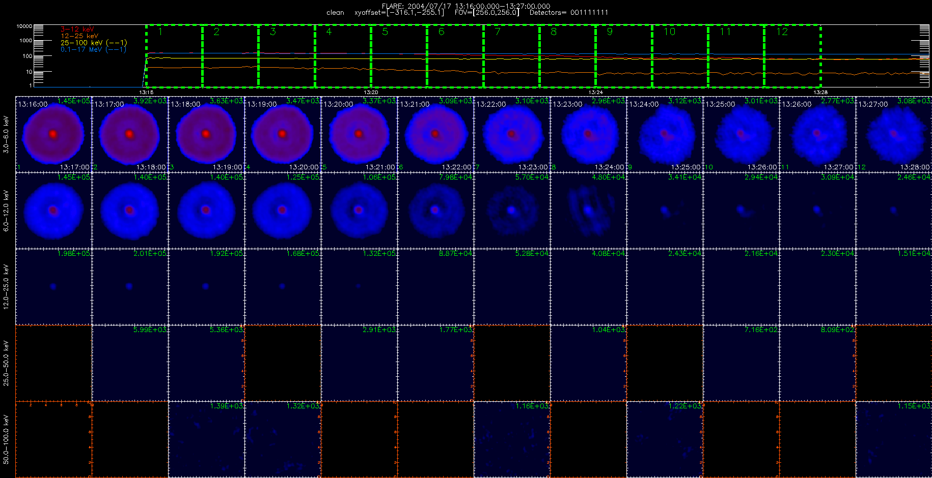This screenshot has width=932, height=478.
Task: Select interval 9 marker in the lightcurve plot
Action: click(x=610, y=32)
